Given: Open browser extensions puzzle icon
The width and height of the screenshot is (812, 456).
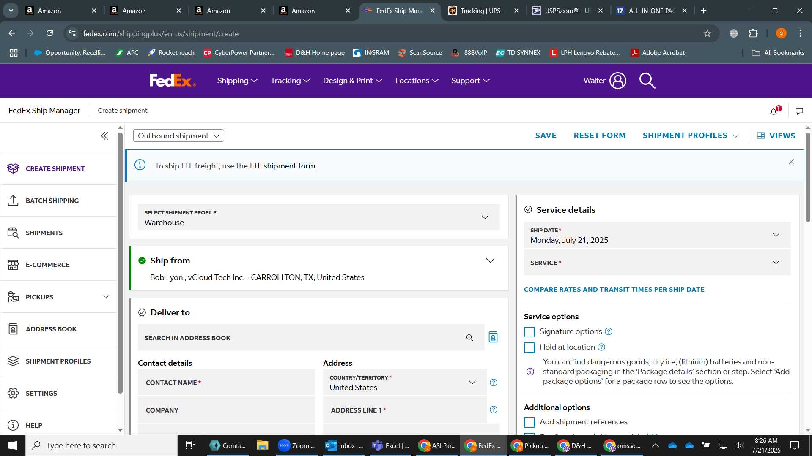Looking at the screenshot, I should pos(753,33).
